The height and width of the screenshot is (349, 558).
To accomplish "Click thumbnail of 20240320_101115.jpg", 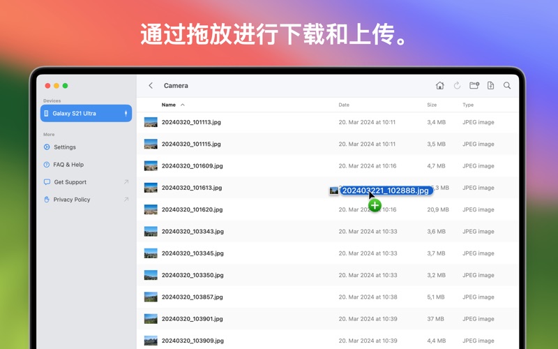I will pyautogui.click(x=151, y=144).
